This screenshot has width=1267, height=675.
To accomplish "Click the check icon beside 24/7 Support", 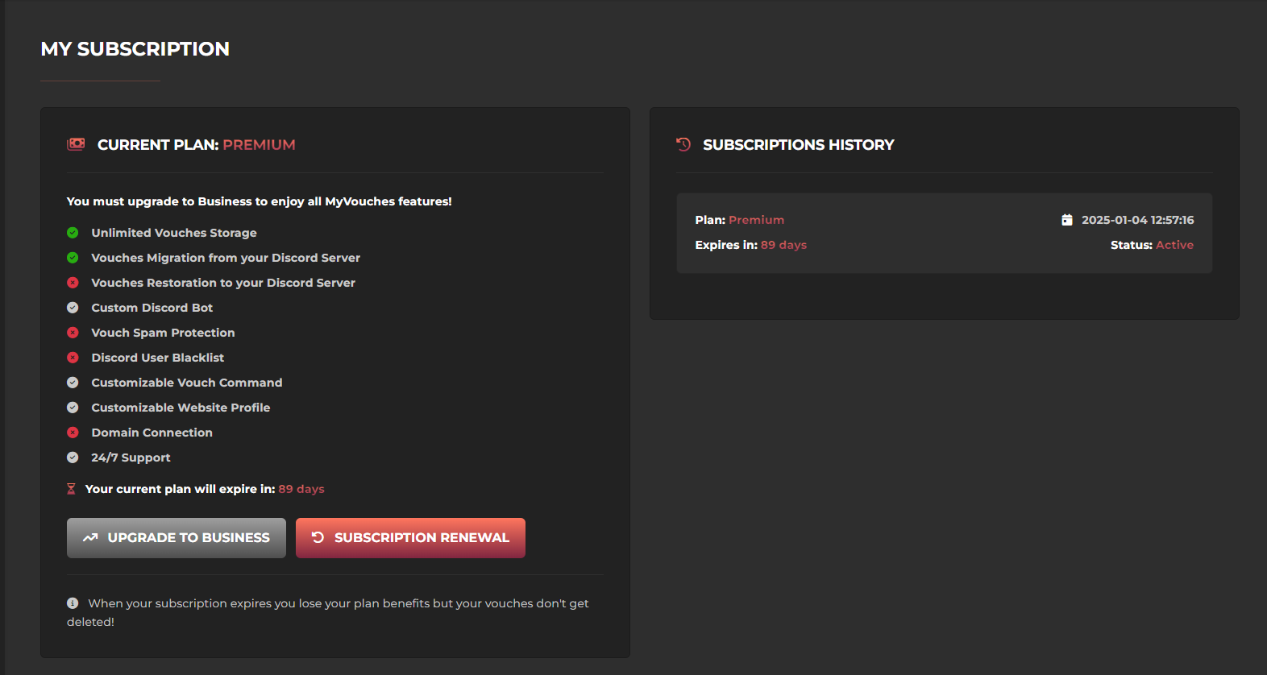I will (73, 458).
